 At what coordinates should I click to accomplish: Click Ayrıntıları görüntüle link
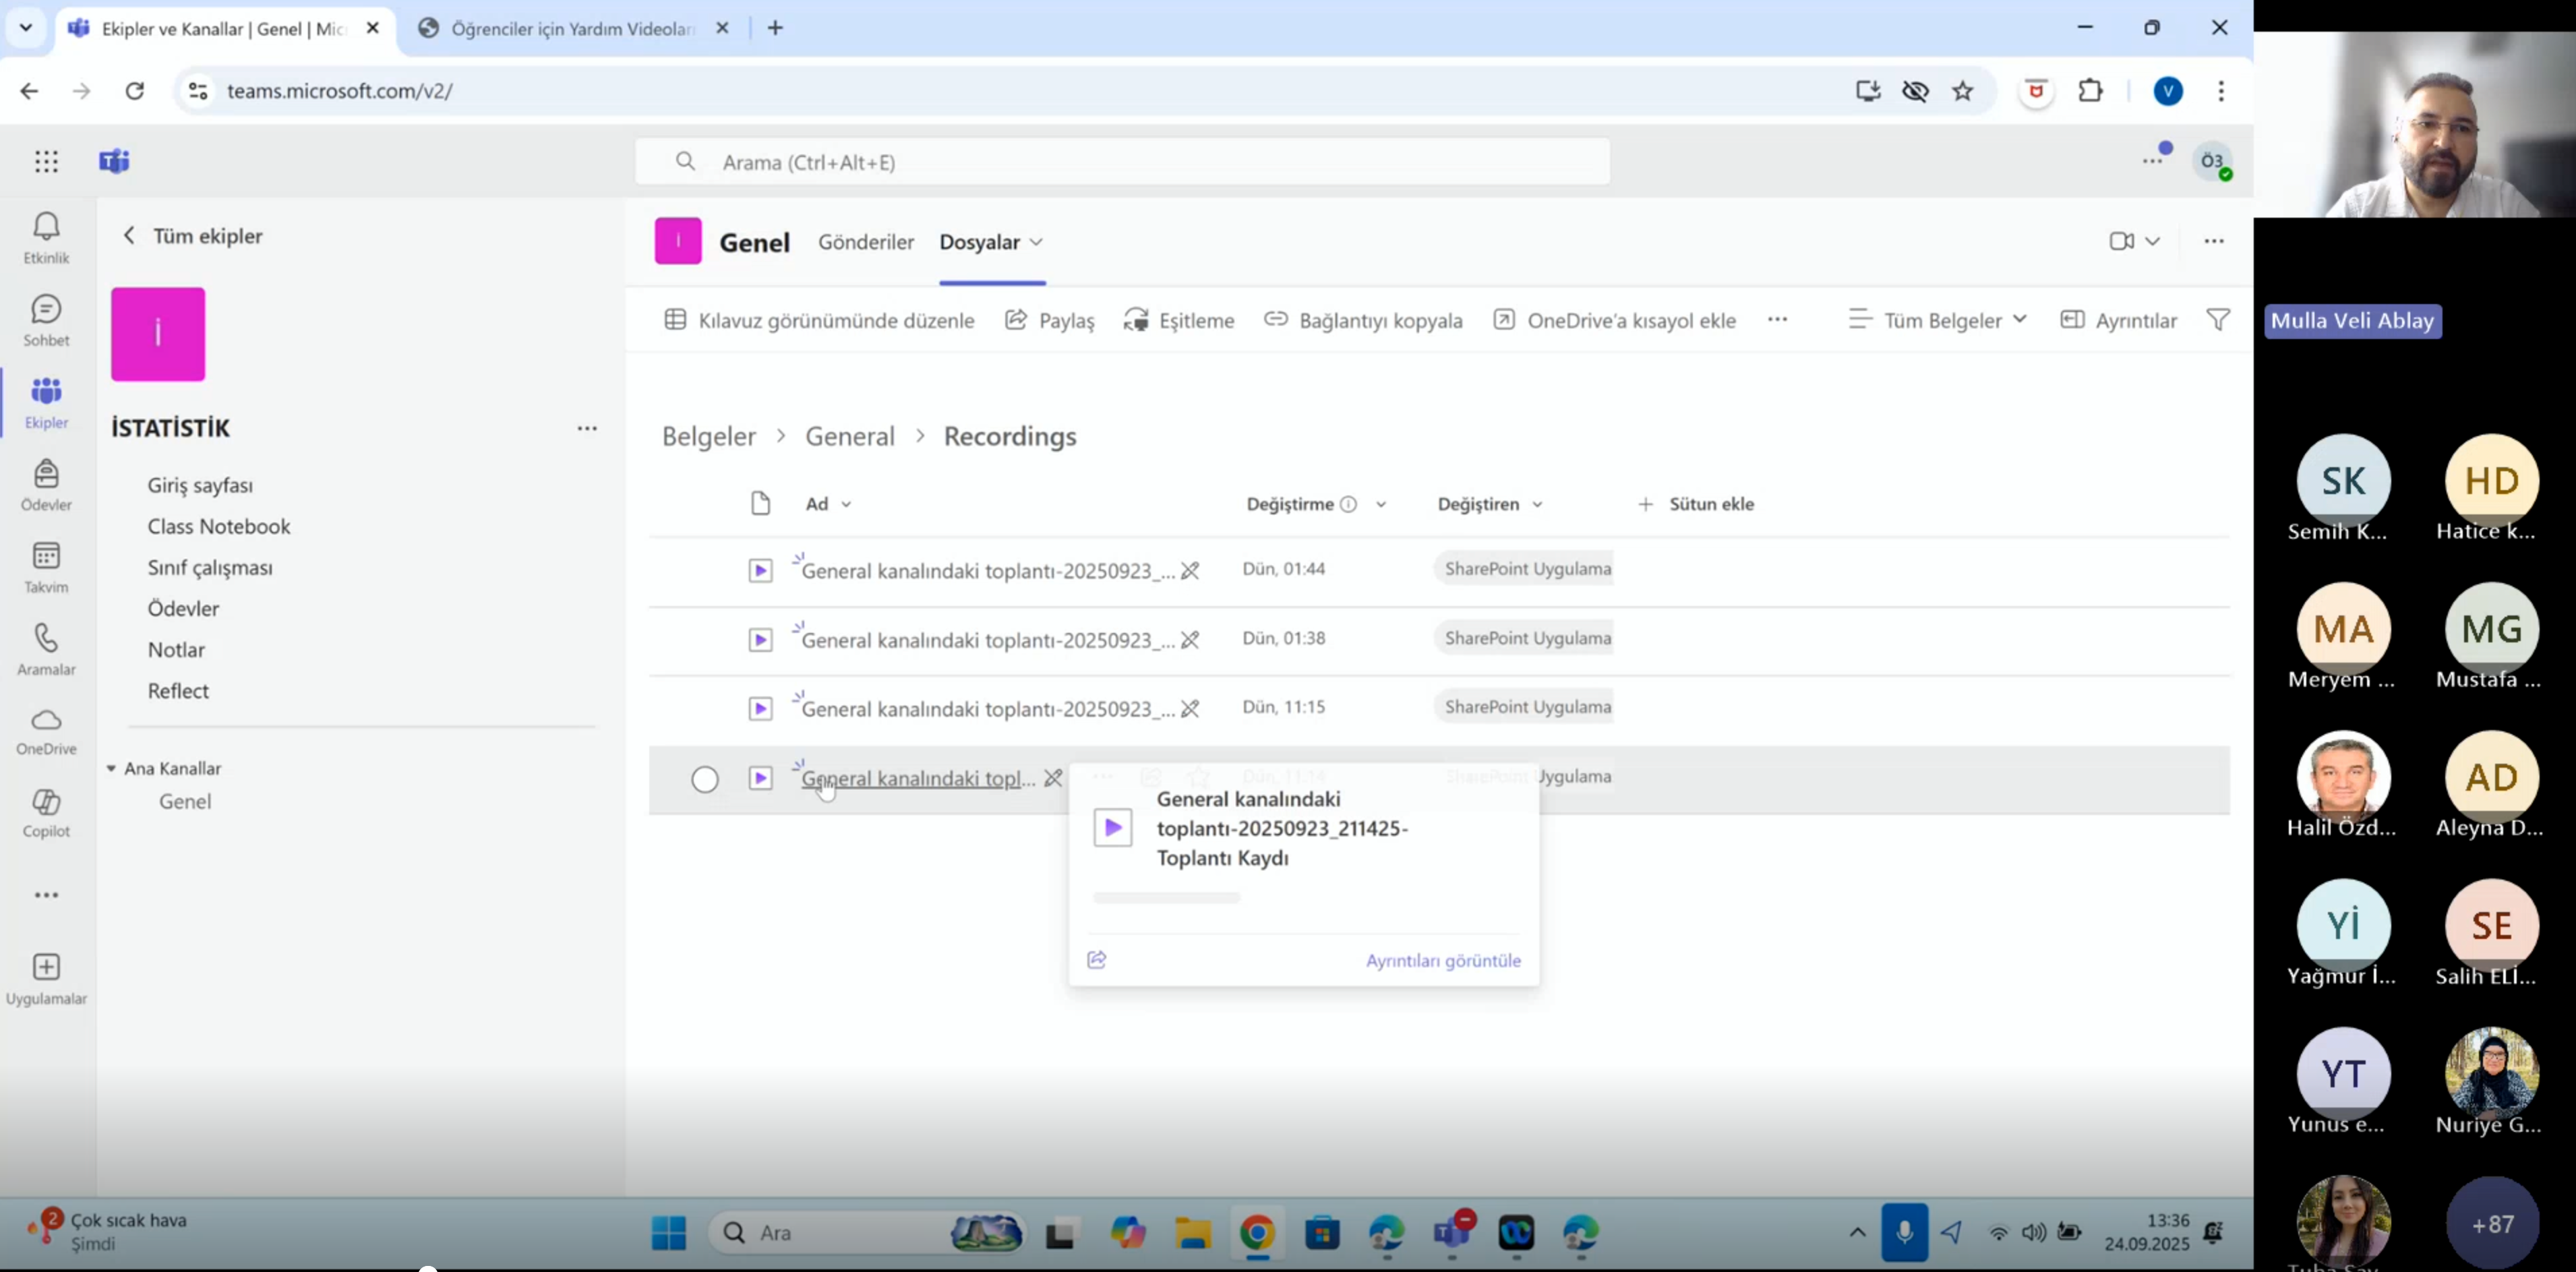[1443, 960]
